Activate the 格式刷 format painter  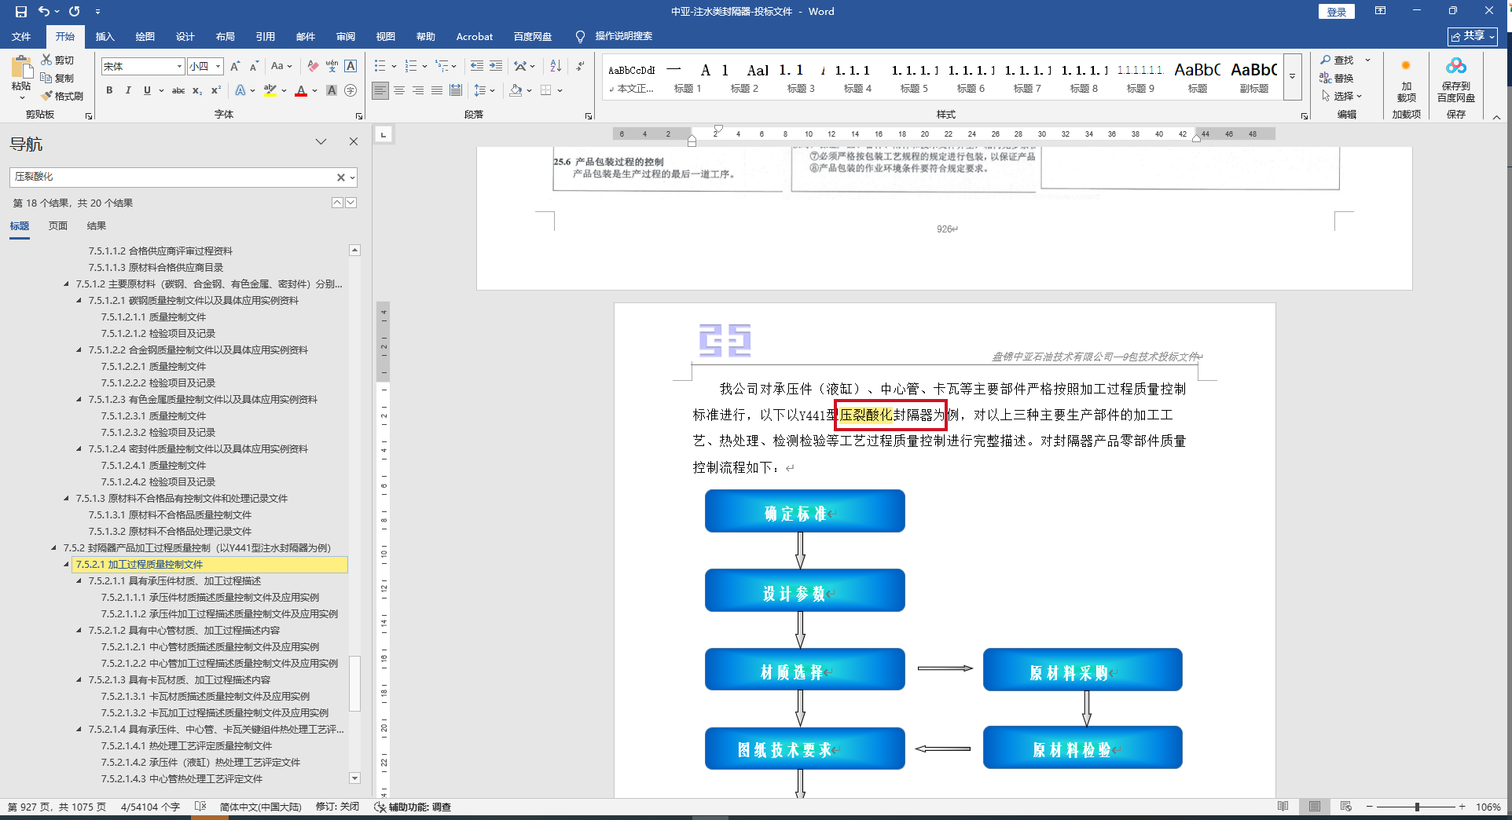pyautogui.click(x=63, y=96)
